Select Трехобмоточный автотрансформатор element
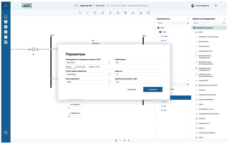Screen dimensions: 228x145 (206, 75)
